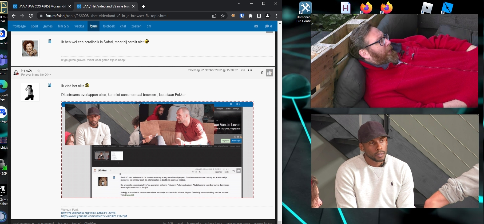Open the sport section
The image size is (484, 224).
point(34,26)
